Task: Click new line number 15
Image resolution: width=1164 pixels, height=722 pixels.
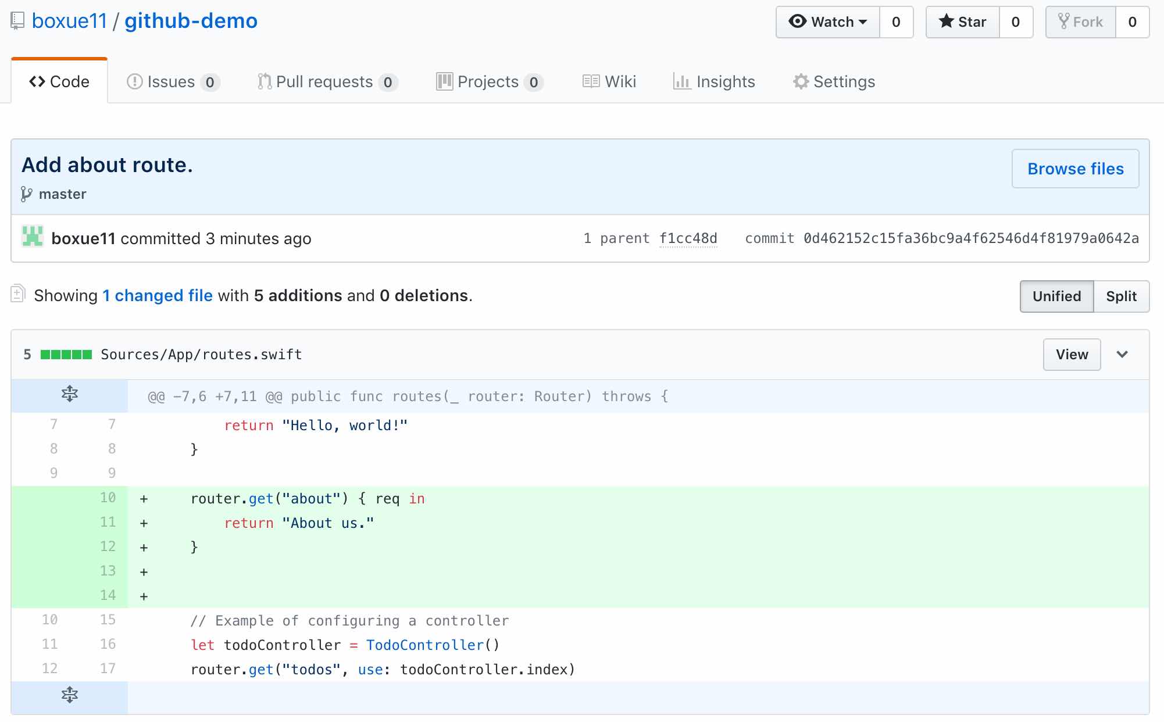Action: click(x=108, y=620)
